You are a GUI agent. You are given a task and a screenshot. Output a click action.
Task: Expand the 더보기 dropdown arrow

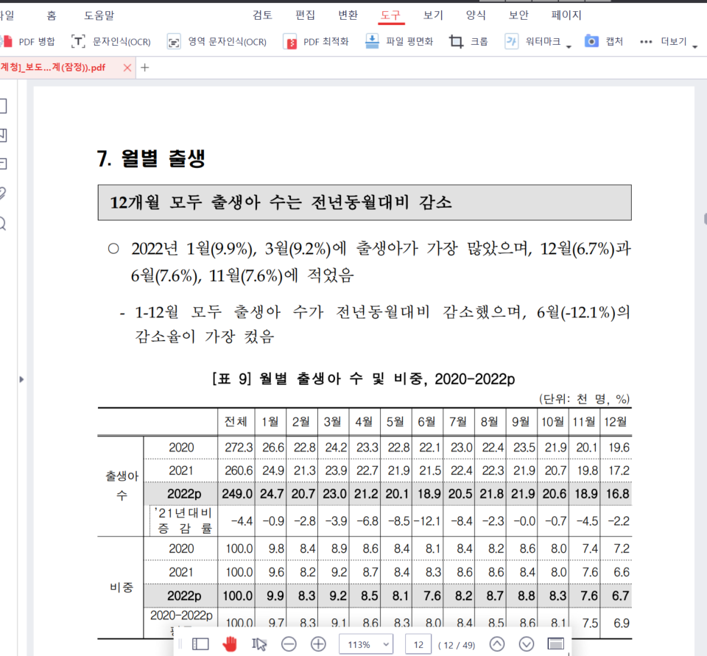694,46
